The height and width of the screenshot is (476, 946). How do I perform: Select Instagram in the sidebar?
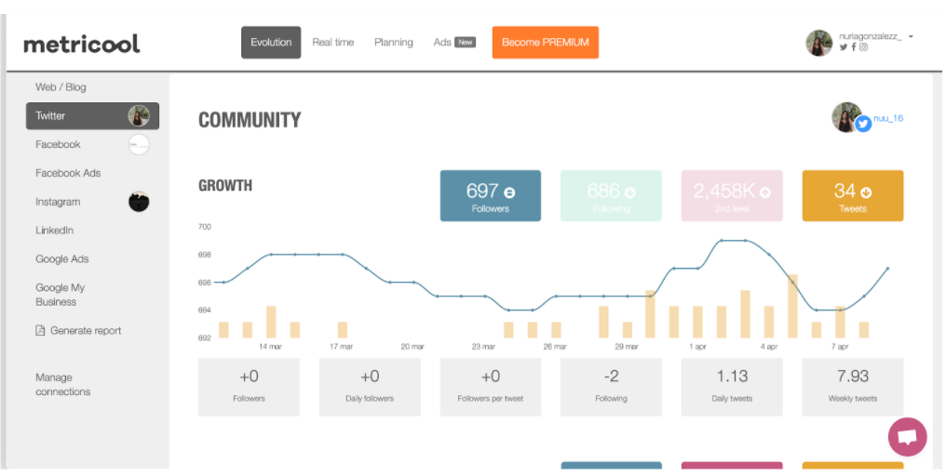[58, 202]
